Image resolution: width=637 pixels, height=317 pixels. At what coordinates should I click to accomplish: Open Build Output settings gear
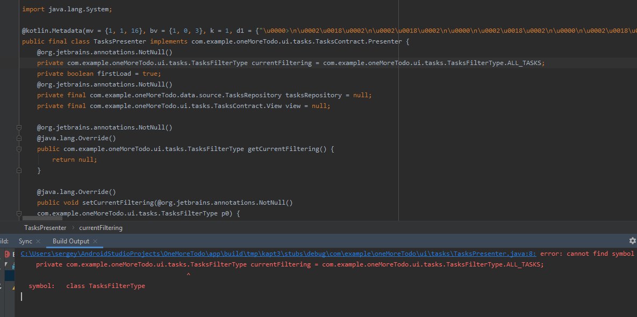[x=633, y=241]
